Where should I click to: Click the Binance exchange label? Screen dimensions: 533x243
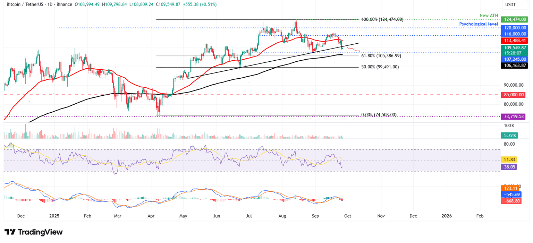(64, 5)
